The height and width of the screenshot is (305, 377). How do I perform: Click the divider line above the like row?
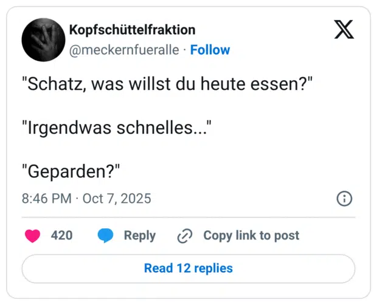tap(188, 217)
